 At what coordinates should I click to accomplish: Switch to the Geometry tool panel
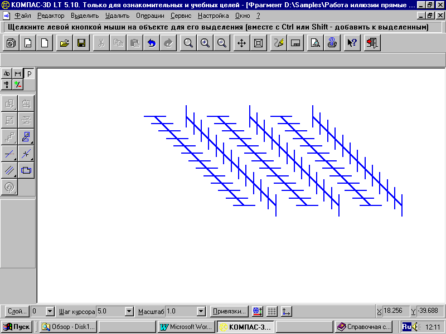pyautogui.click(x=7, y=74)
